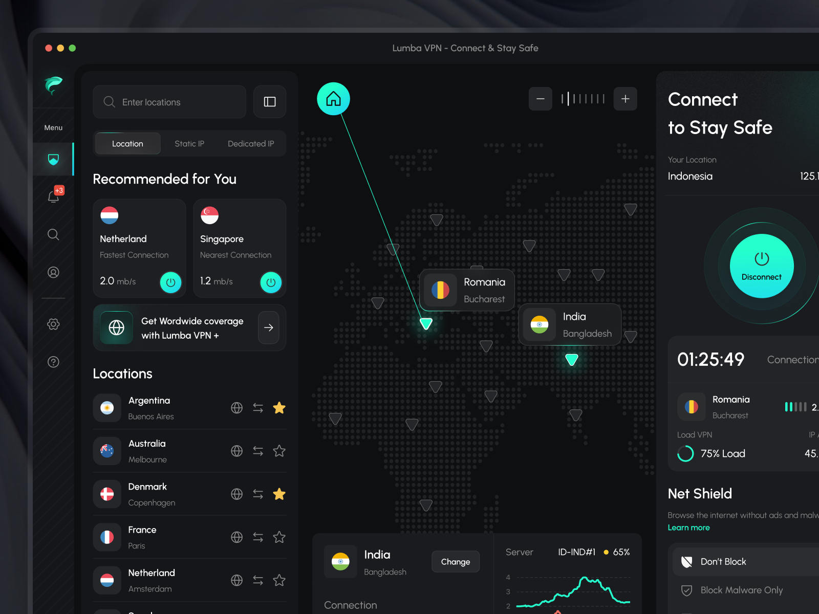The width and height of the screenshot is (819, 614).
Task: Zoom out the map with minus button
Action: point(540,99)
